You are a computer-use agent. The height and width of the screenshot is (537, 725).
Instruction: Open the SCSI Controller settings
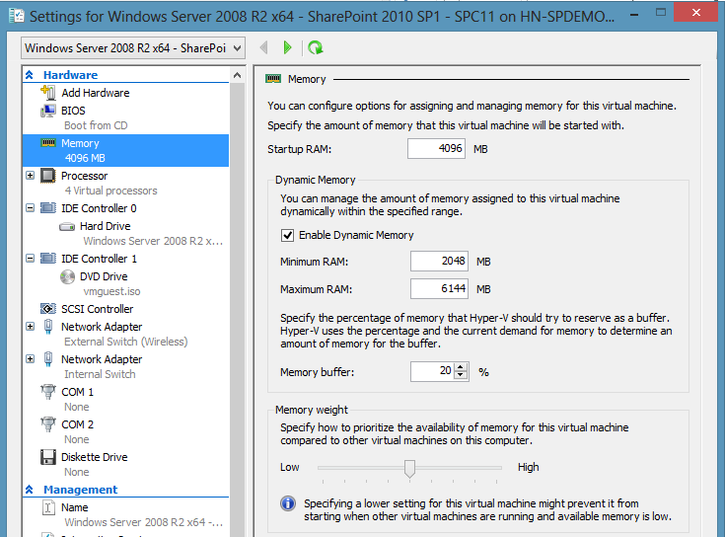click(x=97, y=309)
